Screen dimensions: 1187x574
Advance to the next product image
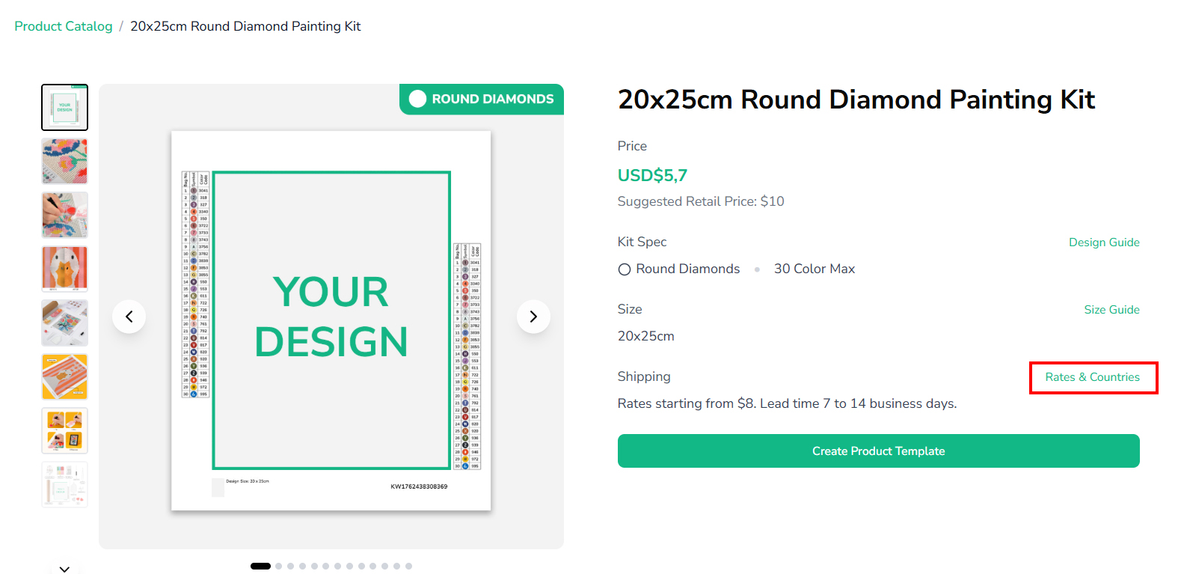(x=533, y=317)
